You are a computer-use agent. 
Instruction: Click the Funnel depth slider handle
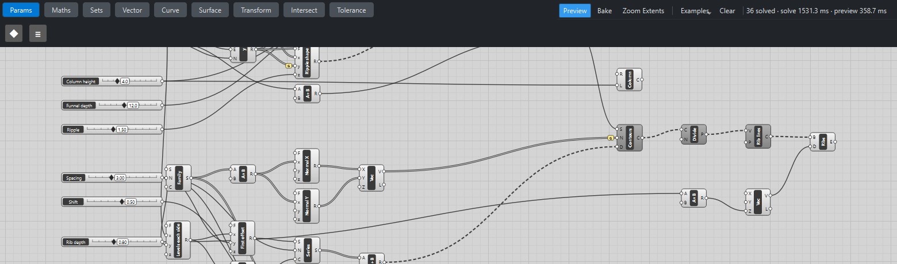tap(124, 106)
